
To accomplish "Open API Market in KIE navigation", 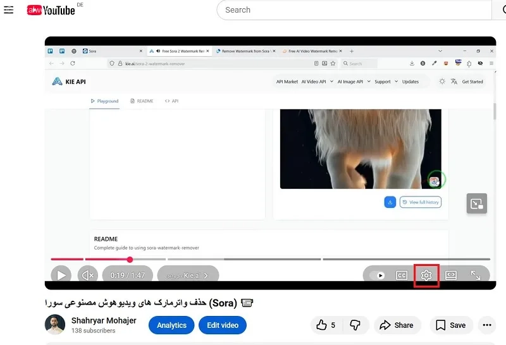I will click(287, 82).
